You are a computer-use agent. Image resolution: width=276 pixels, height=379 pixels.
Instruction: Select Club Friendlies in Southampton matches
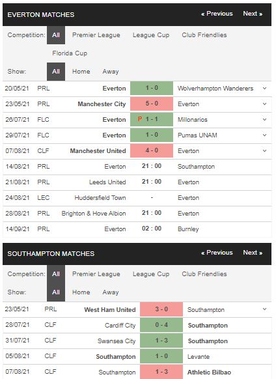204,274
